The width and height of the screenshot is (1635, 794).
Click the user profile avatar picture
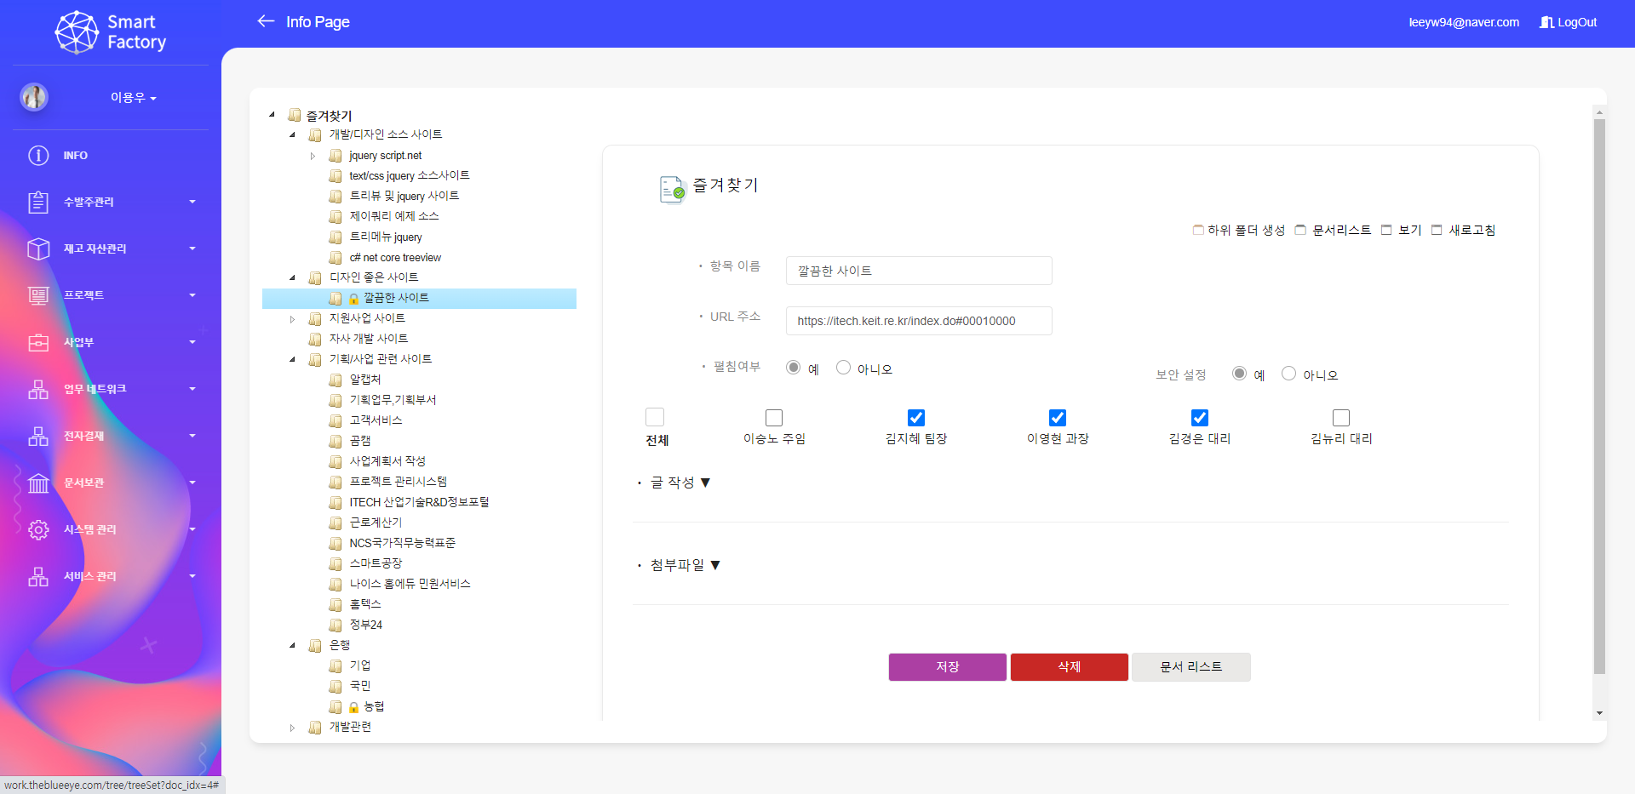34,97
